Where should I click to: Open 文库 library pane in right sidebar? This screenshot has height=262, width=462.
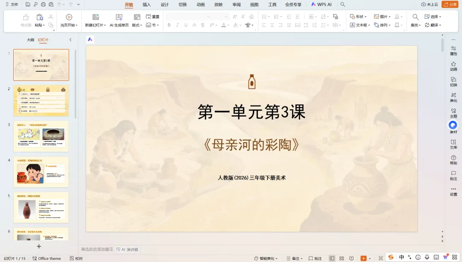tap(453, 144)
